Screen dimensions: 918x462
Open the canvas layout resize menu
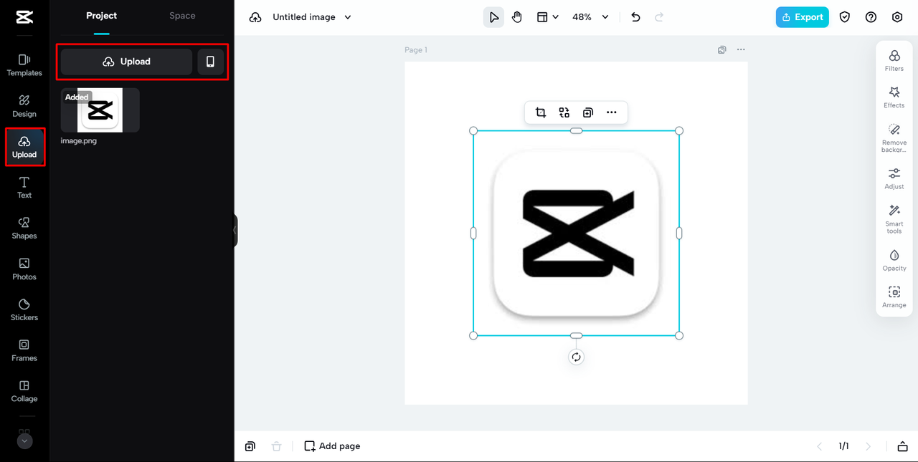click(x=547, y=17)
